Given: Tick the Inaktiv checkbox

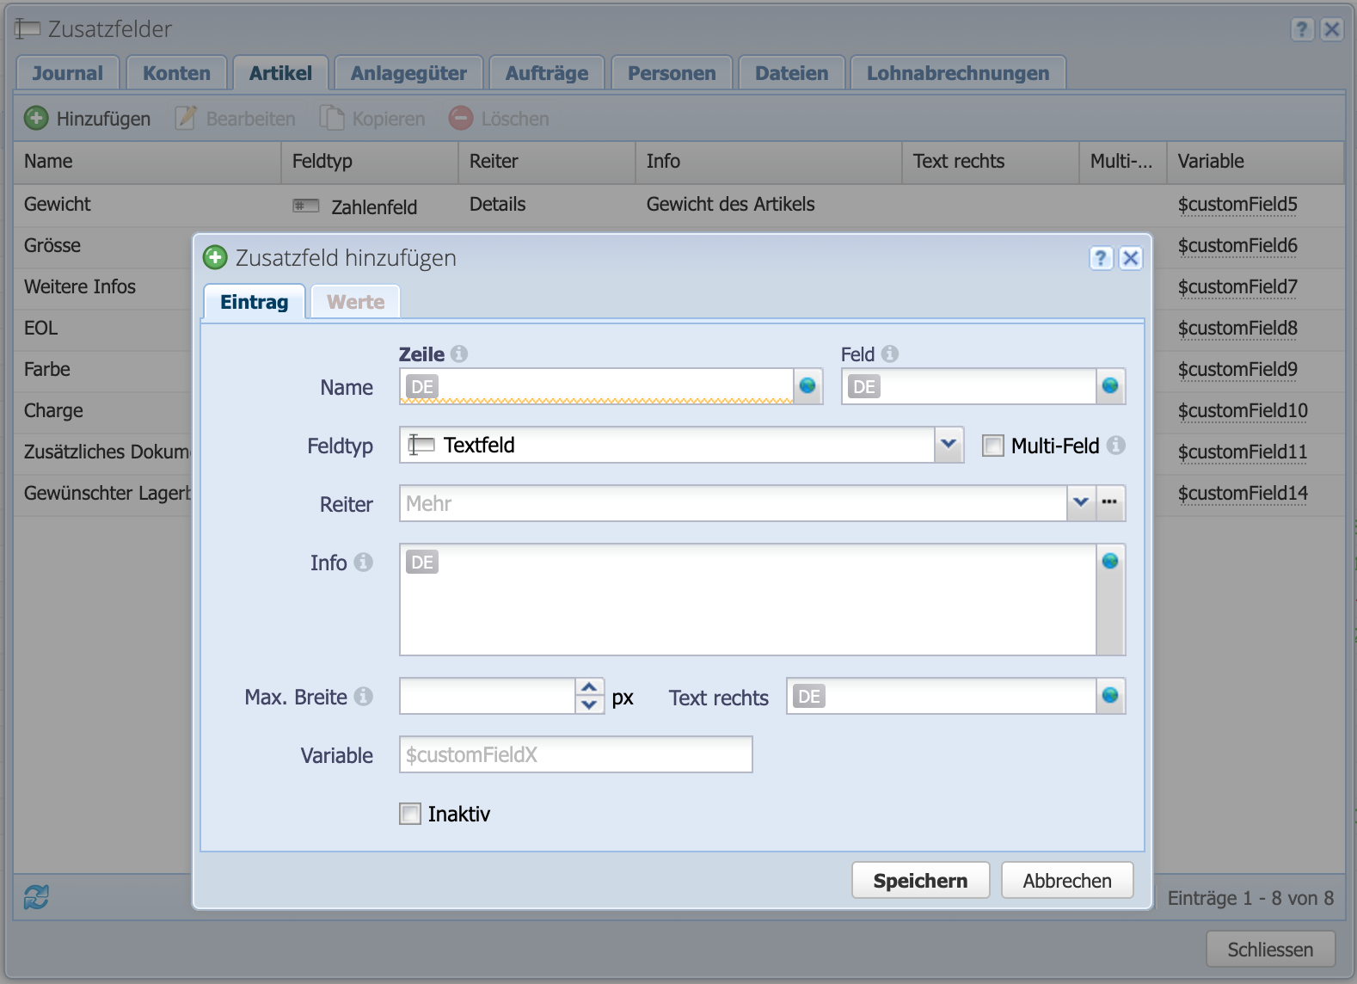Looking at the screenshot, I should coord(410,814).
